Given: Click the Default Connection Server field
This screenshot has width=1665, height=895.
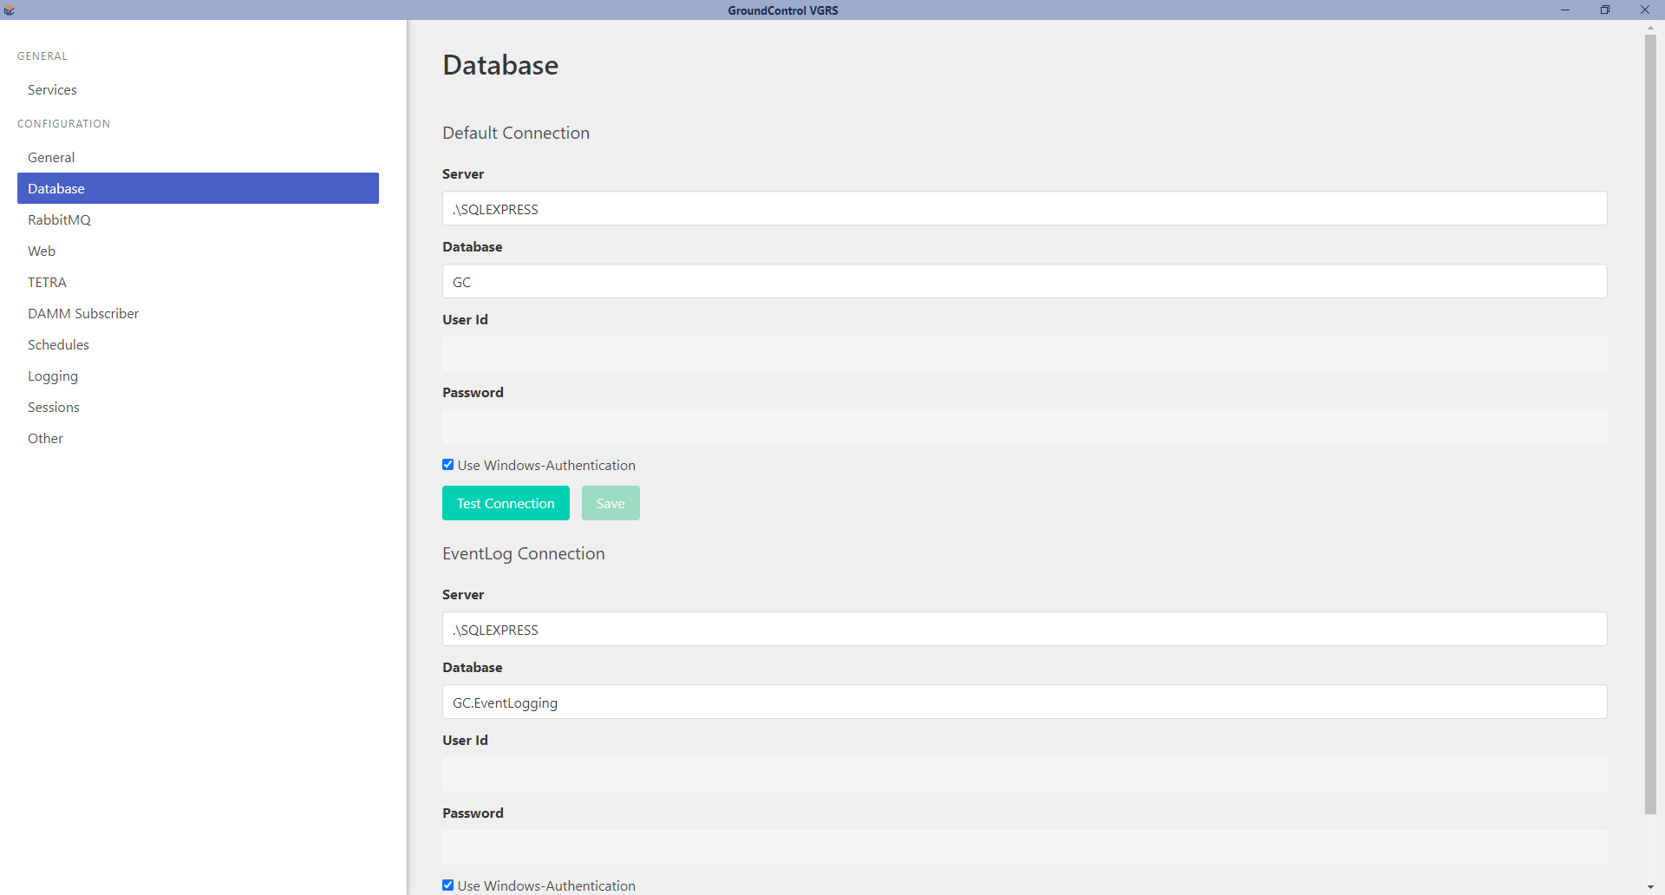Looking at the screenshot, I should point(1024,209).
